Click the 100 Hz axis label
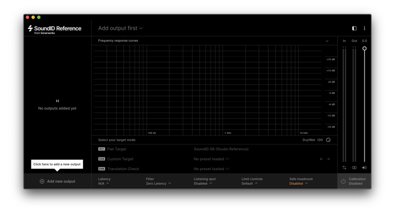Image resolution: width=394 pixels, height=218 pixels. [x=152, y=133]
